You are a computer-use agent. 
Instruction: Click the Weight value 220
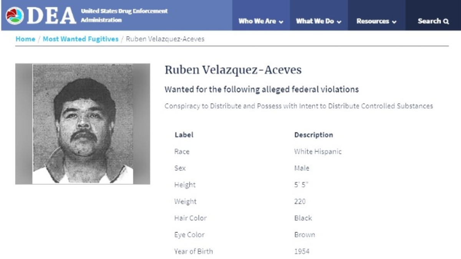click(x=300, y=201)
